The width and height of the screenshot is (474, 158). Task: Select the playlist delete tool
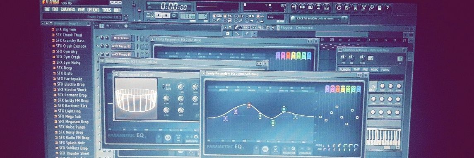[245, 27]
